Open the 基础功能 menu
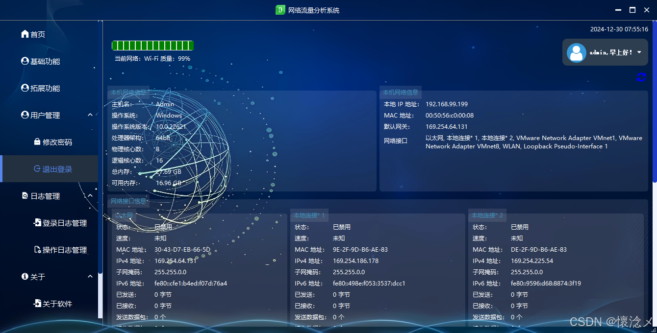 coord(49,61)
